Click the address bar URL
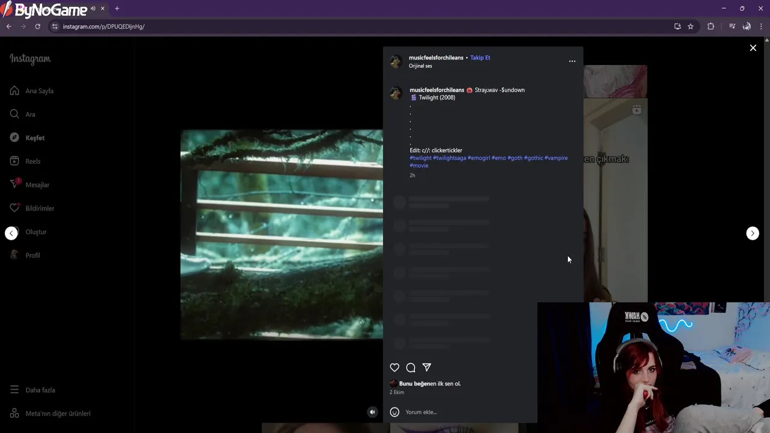 pyautogui.click(x=103, y=26)
